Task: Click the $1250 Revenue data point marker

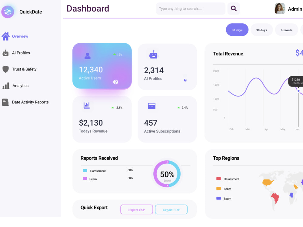Action: (x=298, y=91)
